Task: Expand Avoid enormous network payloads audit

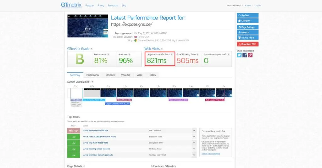Action: [194, 155]
